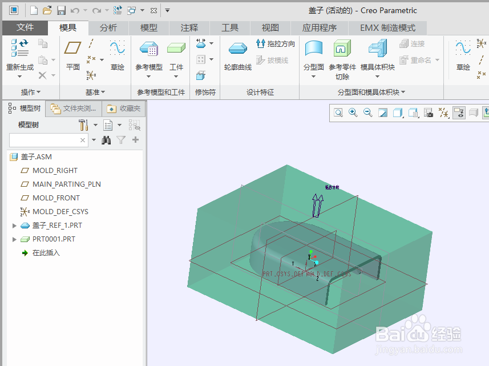Screen dimensions: 489x366
Task: Click the Regenerate (重新生成) button
Action: (20, 59)
